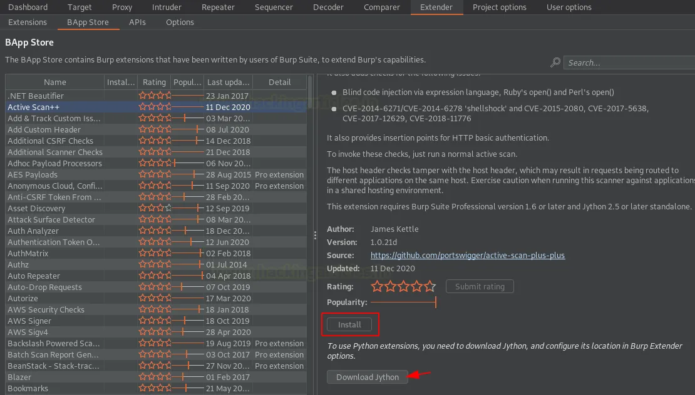Click the fifth rating star for Active Scan++
This screenshot has height=395, width=695.
430,287
